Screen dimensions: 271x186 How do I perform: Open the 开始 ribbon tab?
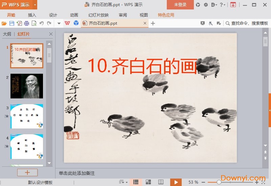11,15
